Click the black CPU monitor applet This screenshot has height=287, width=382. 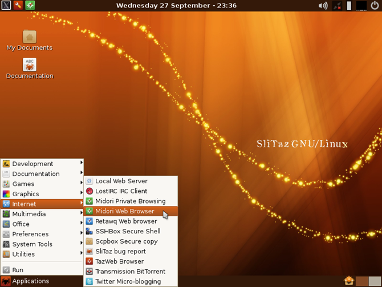click(361, 6)
